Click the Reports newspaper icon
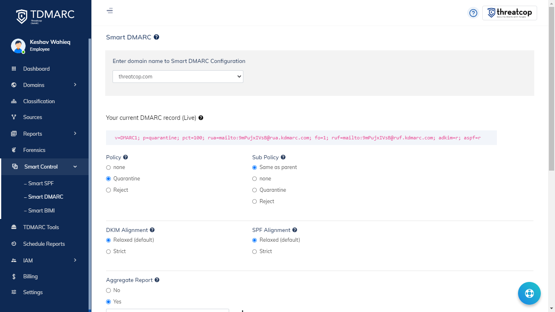The width and height of the screenshot is (555, 312). (14, 134)
